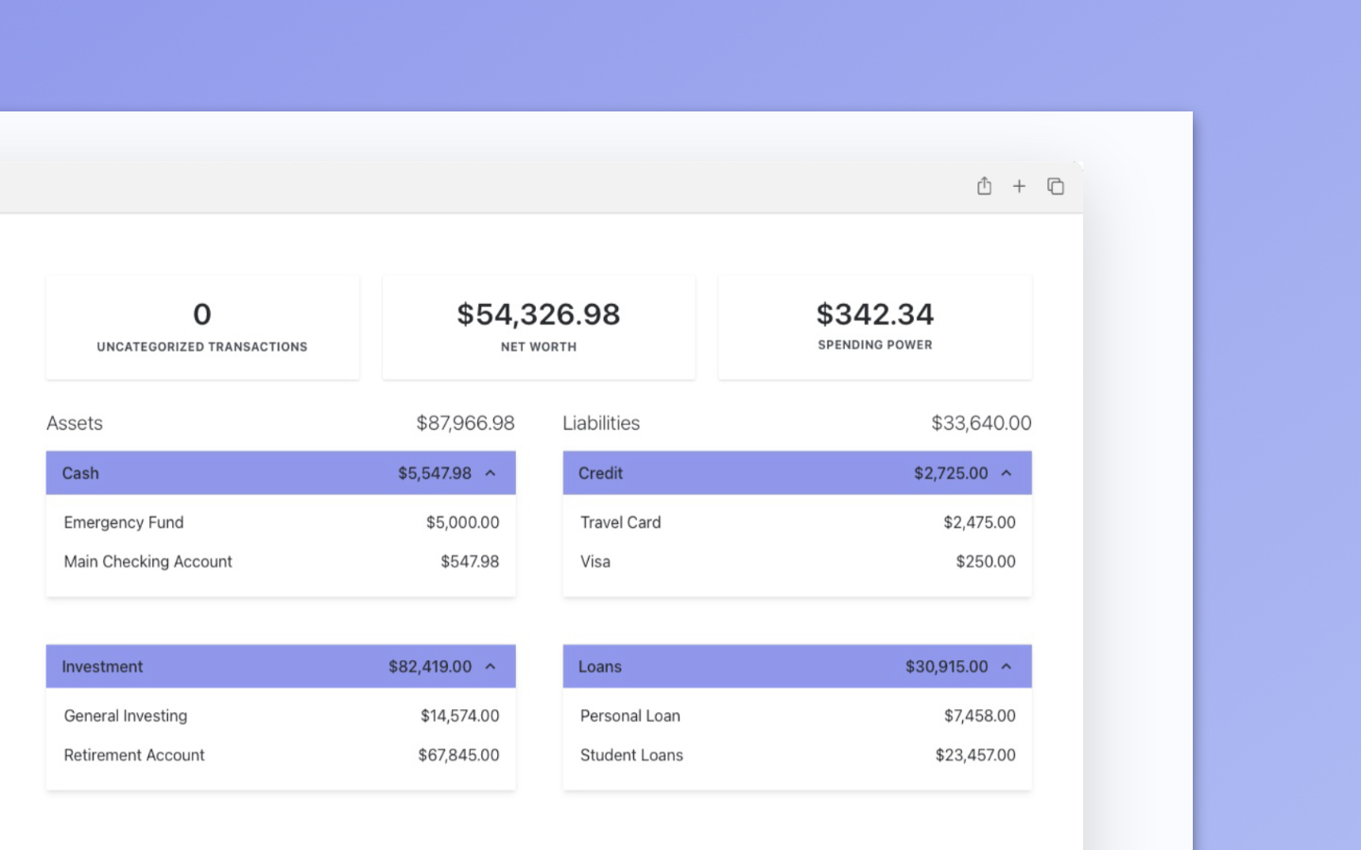Click the $30,915.00 Loans total
Screen dimensions: 1361x850
pyautogui.click(x=946, y=667)
